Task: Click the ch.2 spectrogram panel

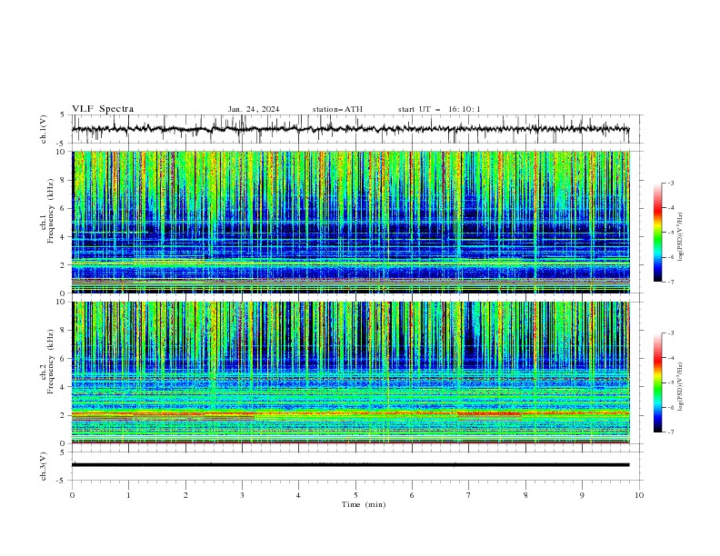Action: coord(351,372)
